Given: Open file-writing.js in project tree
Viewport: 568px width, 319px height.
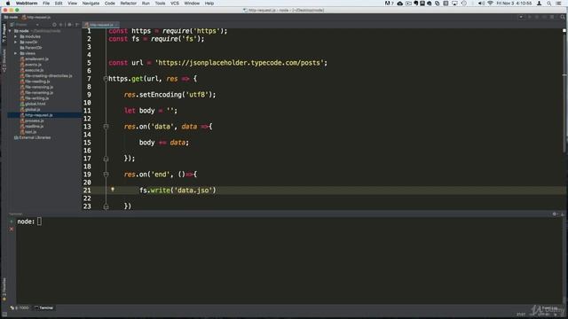Looking at the screenshot, I should [35, 98].
